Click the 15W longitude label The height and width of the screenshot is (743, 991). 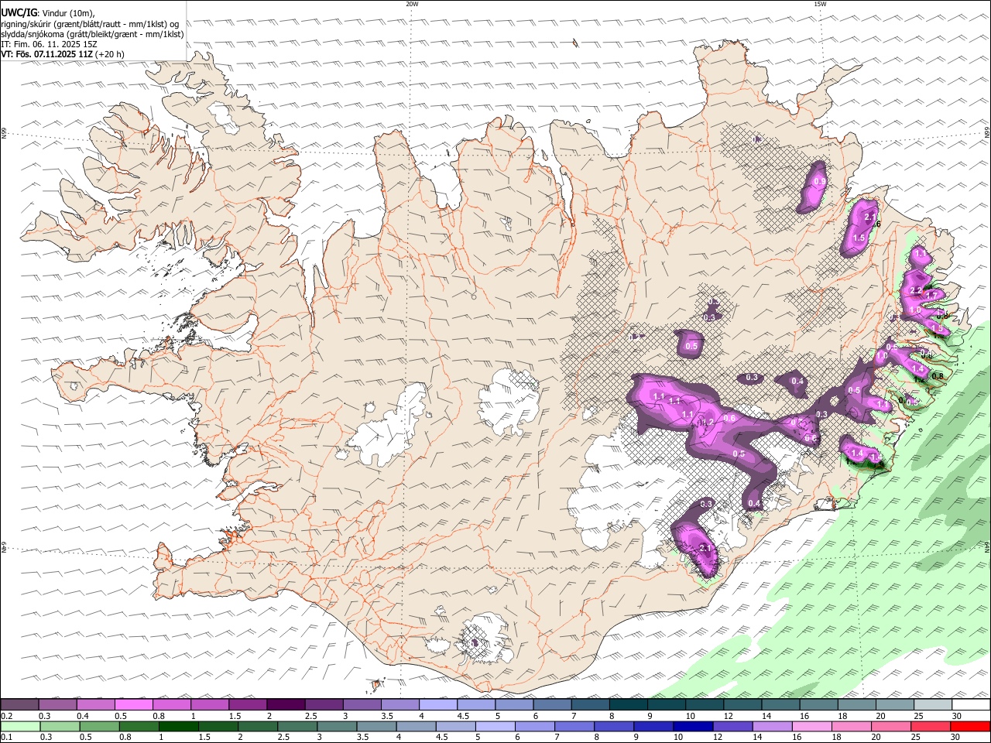click(820, 4)
